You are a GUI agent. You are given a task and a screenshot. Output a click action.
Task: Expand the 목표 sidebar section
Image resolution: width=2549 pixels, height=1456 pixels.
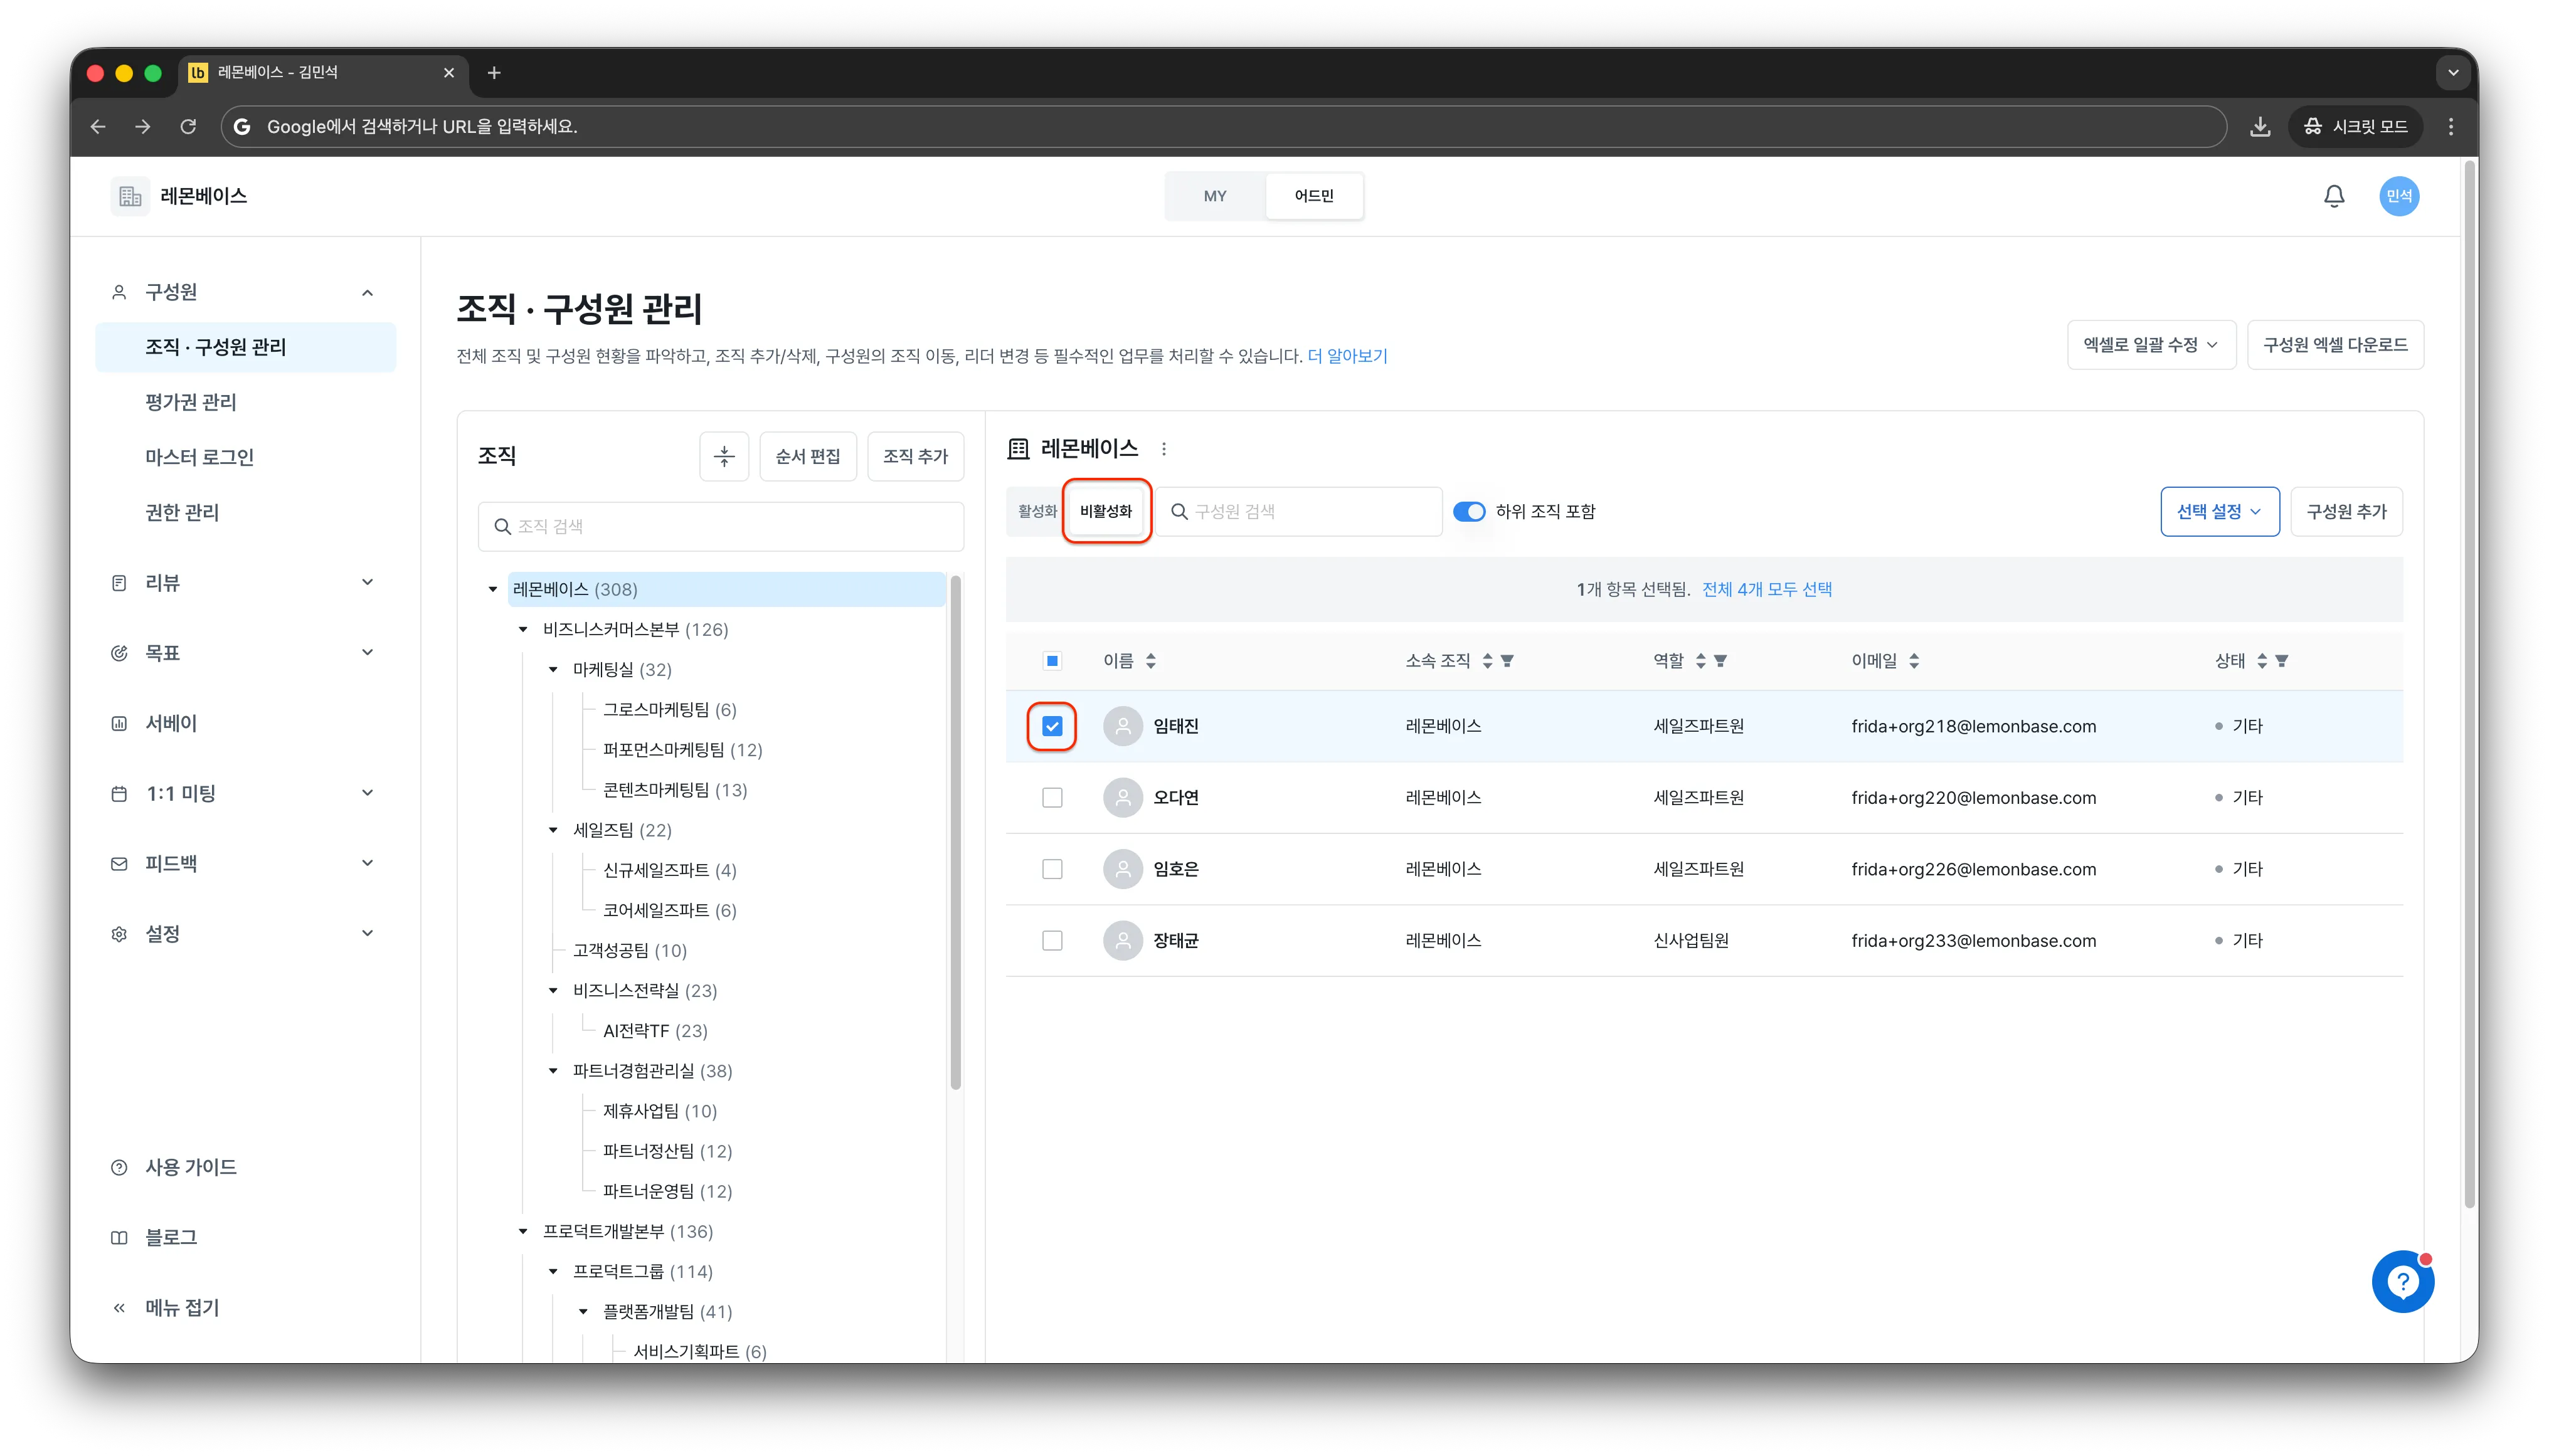point(367,652)
